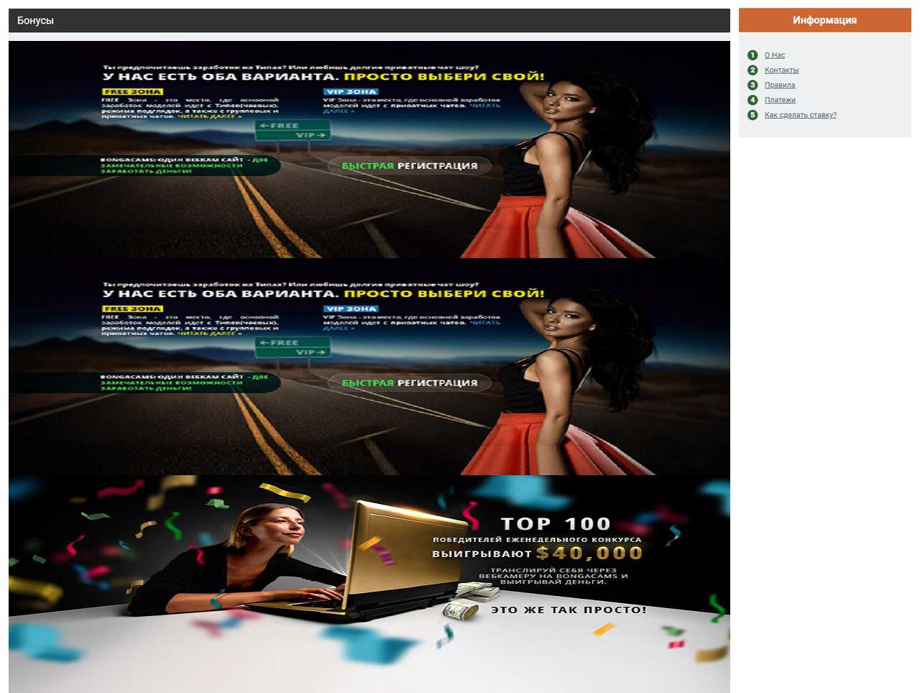Open 'Как сделать ставку?' link
The image size is (920, 693).
(x=800, y=115)
